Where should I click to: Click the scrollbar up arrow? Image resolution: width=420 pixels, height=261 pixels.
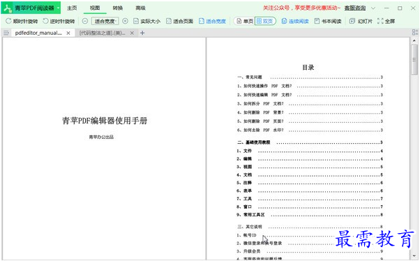(414, 40)
